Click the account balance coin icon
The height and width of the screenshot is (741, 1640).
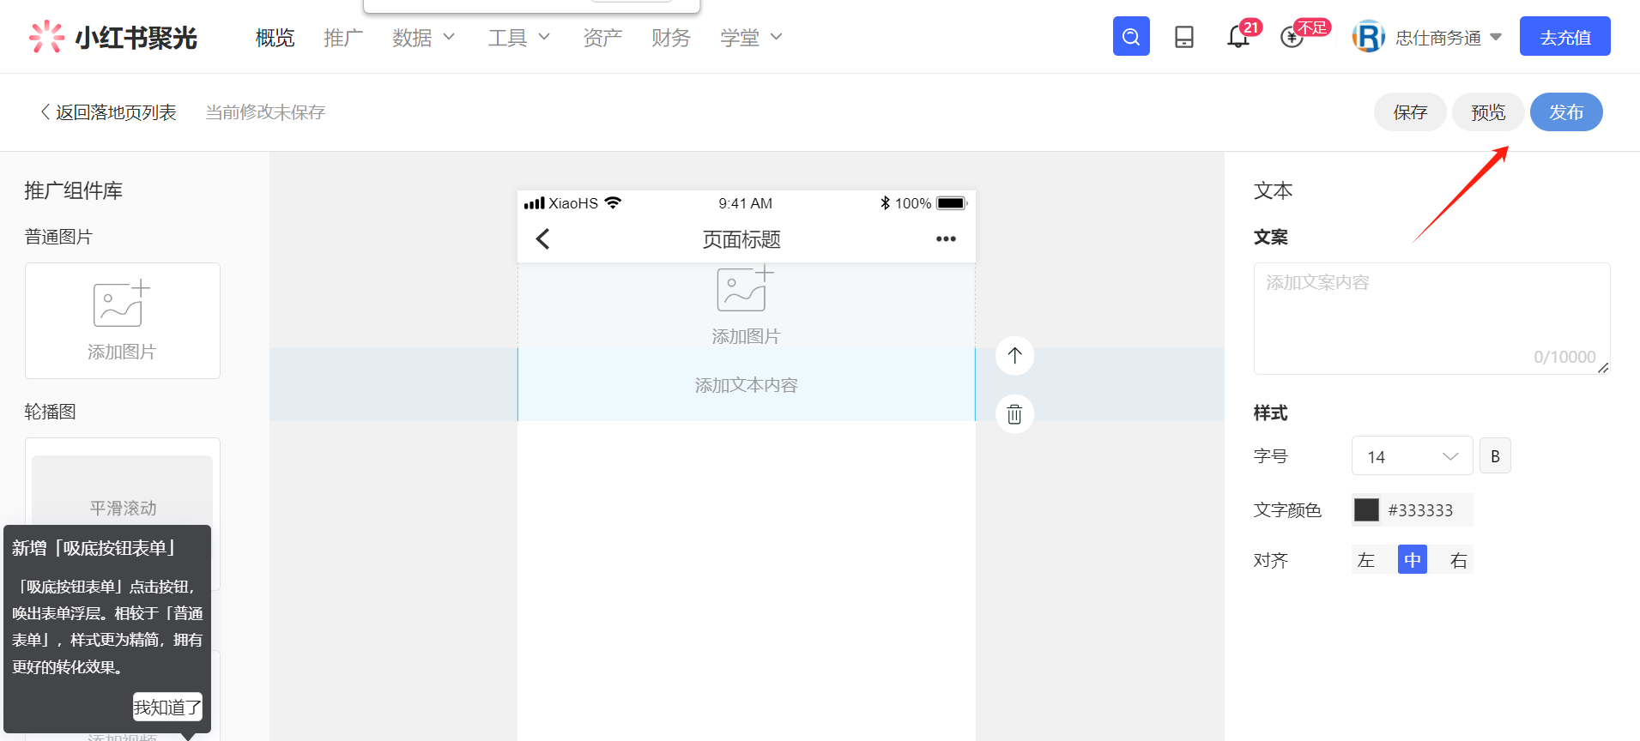pos(1291,38)
